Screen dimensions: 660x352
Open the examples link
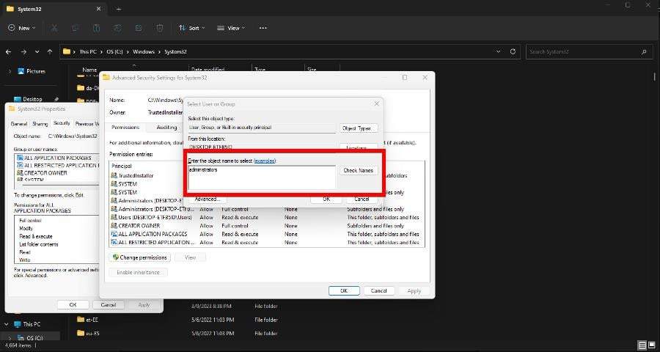[x=265, y=161]
